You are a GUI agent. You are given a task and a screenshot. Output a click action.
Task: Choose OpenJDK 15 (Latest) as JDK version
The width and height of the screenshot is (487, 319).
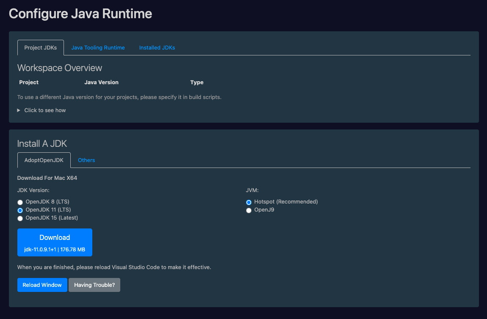(20, 218)
